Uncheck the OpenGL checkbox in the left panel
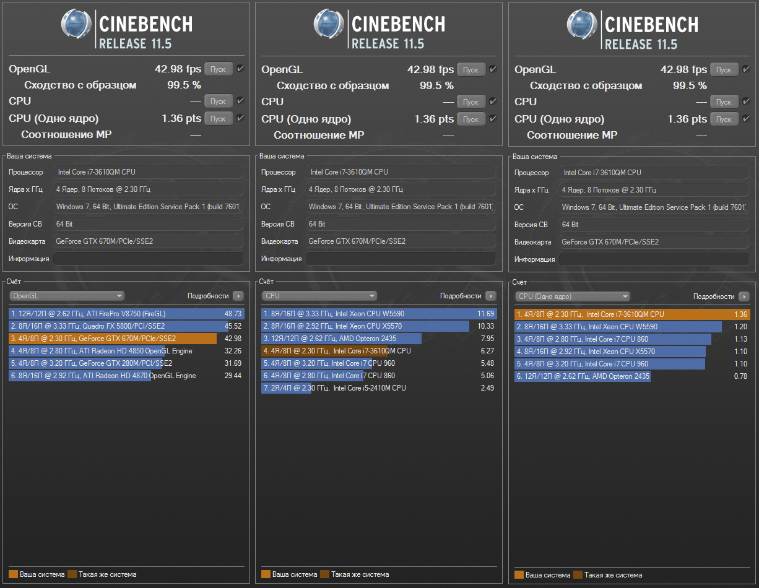Screen dimensions: 759x588 (240, 69)
